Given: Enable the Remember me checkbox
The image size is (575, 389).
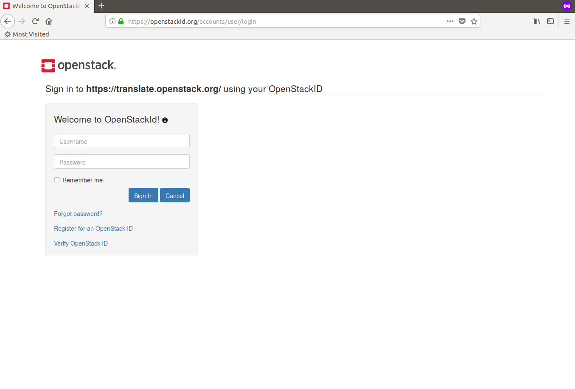Looking at the screenshot, I should pos(57,180).
